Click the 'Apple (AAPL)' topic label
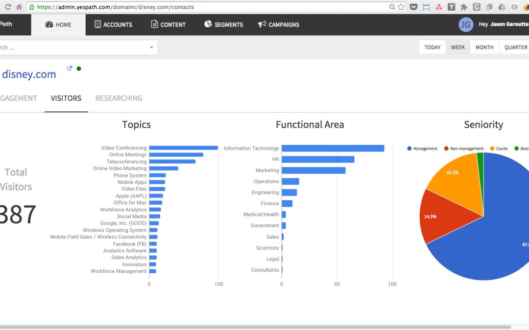The width and height of the screenshot is (529, 330). click(131, 196)
